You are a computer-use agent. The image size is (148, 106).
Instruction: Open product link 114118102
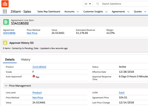coord(39,67)
